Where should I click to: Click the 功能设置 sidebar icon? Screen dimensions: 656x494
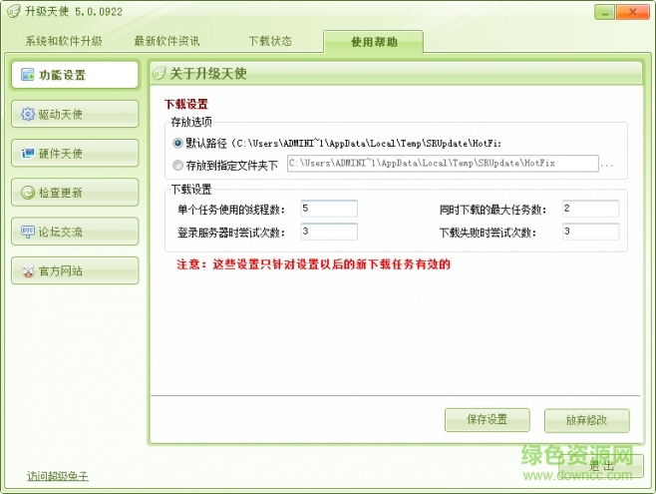[27, 75]
